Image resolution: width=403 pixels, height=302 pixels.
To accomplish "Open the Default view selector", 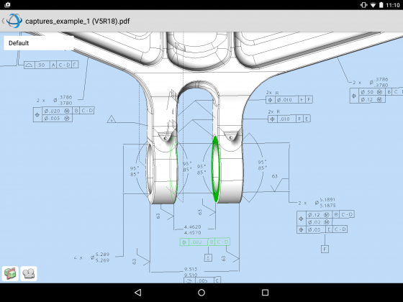I will (x=39, y=43).
